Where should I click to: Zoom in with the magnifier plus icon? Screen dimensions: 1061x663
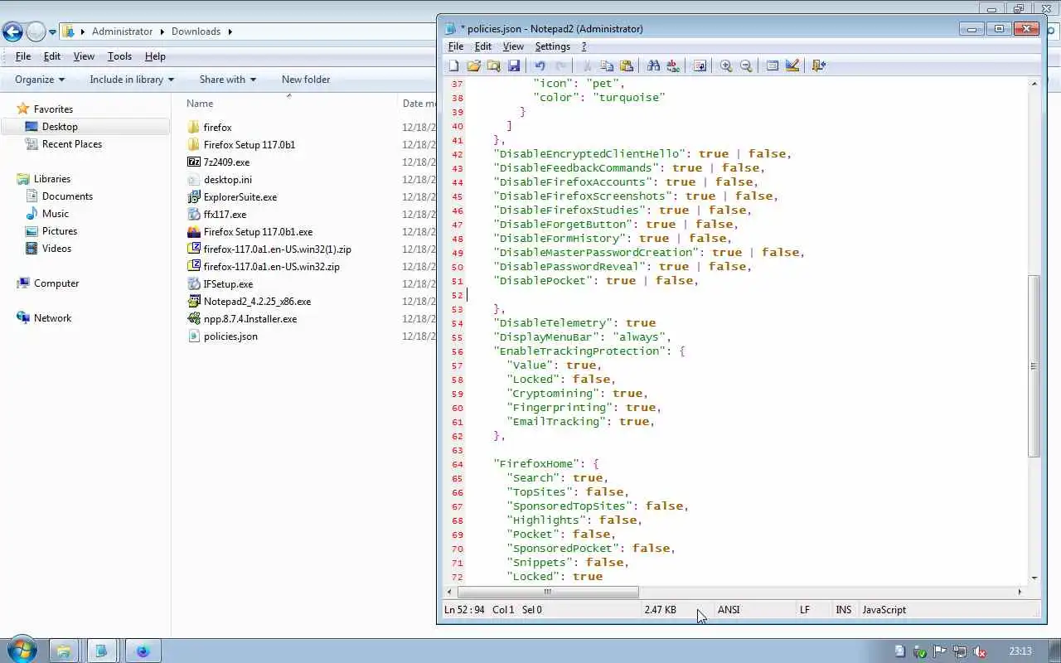click(x=726, y=65)
